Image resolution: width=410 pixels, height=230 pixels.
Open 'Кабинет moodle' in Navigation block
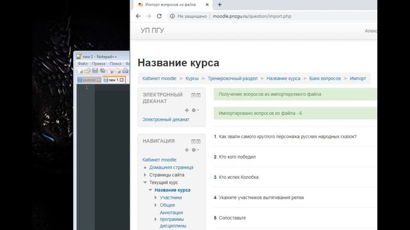click(160, 160)
